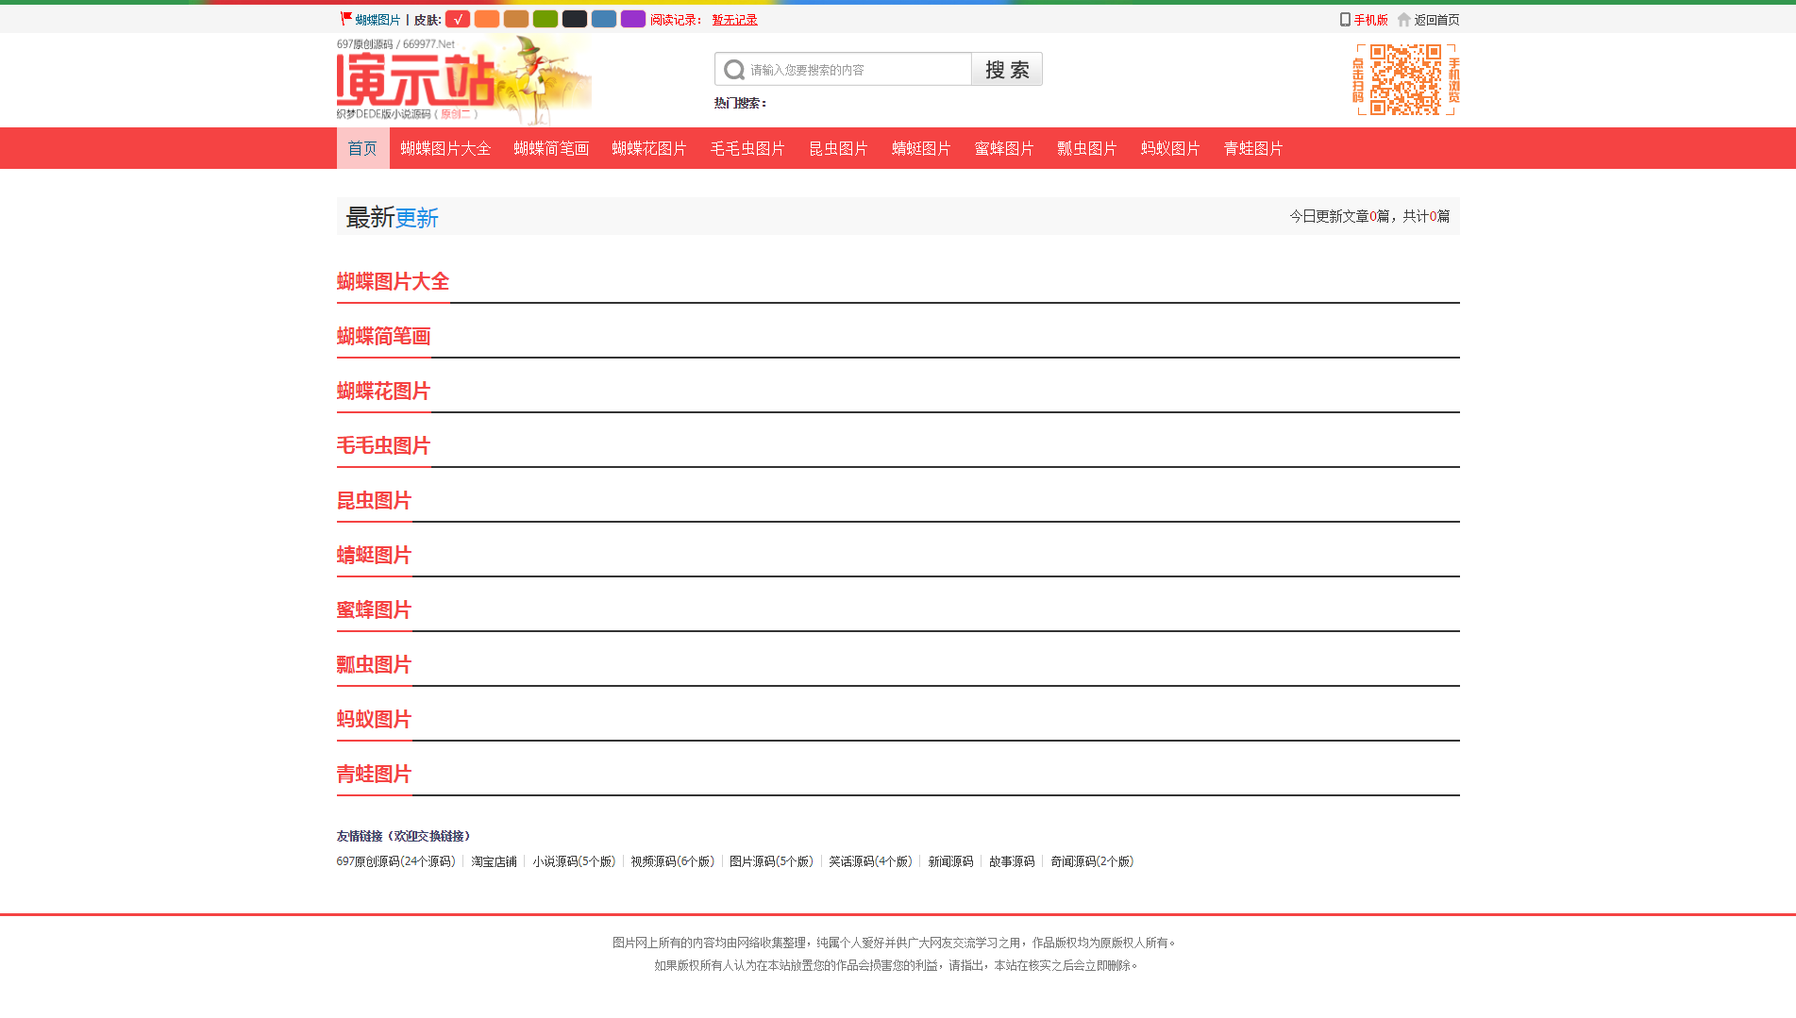
Task: Open 蜻蜓图片 in the navigation bar
Action: coord(921,148)
